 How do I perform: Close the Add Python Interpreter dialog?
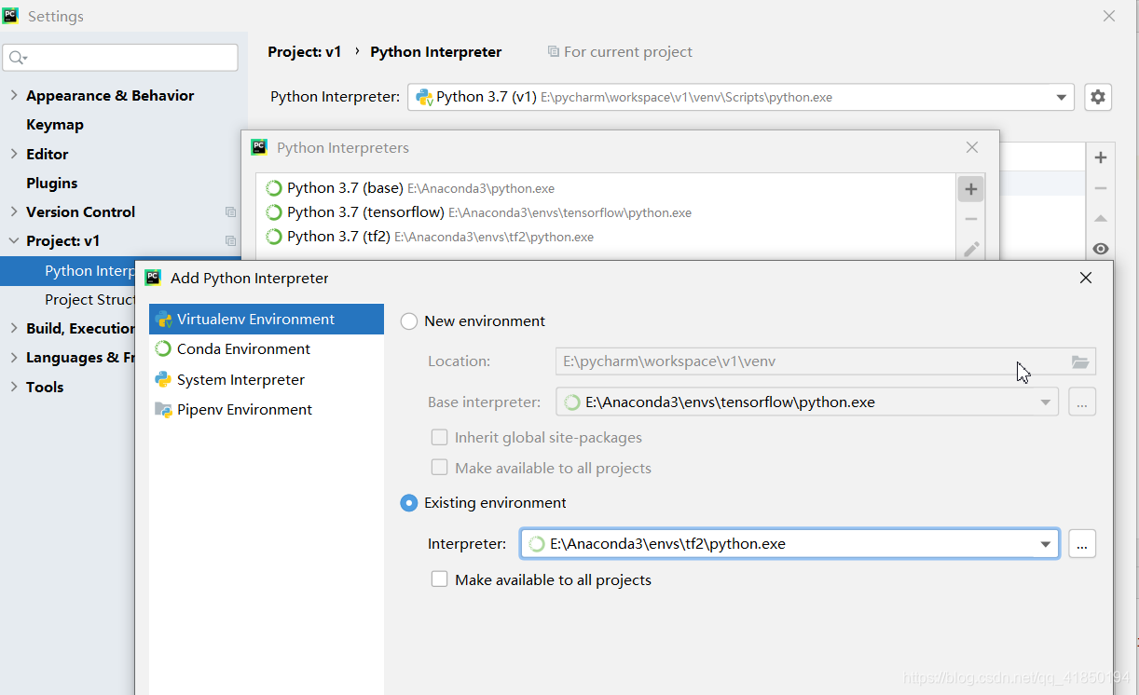(x=1086, y=278)
